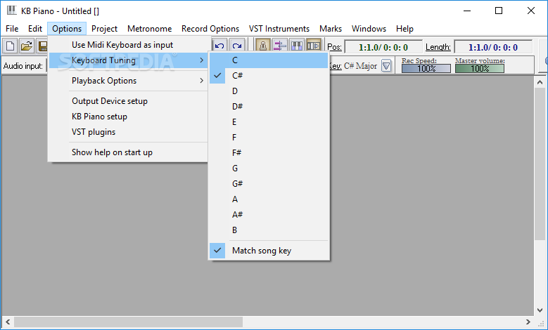The height and width of the screenshot is (330, 548).
Task: Click the Pos position field
Action: 383,47
